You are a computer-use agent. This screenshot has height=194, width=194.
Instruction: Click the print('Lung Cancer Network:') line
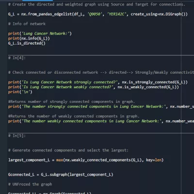point(40,33)
